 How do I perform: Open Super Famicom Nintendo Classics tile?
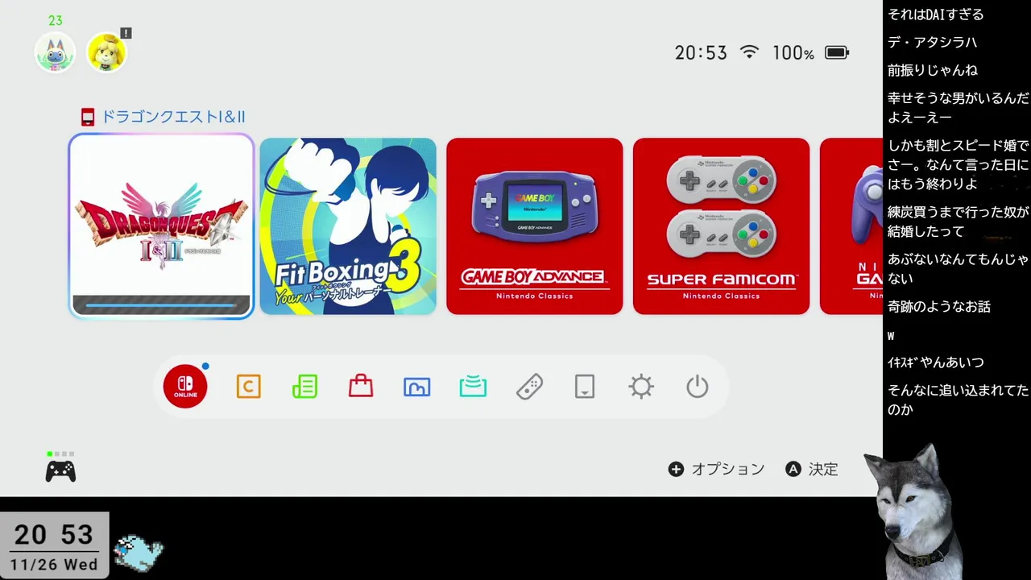pyautogui.click(x=721, y=226)
